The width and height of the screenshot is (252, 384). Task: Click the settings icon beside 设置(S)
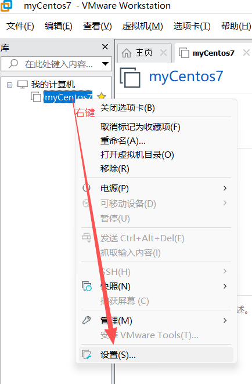87,354
